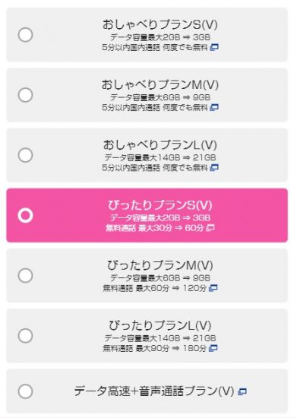Click データ容量最大14GB ⇒ 21GB under おしゃべりプランL
Viewport: 297px width, 418px height.
[160, 157]
